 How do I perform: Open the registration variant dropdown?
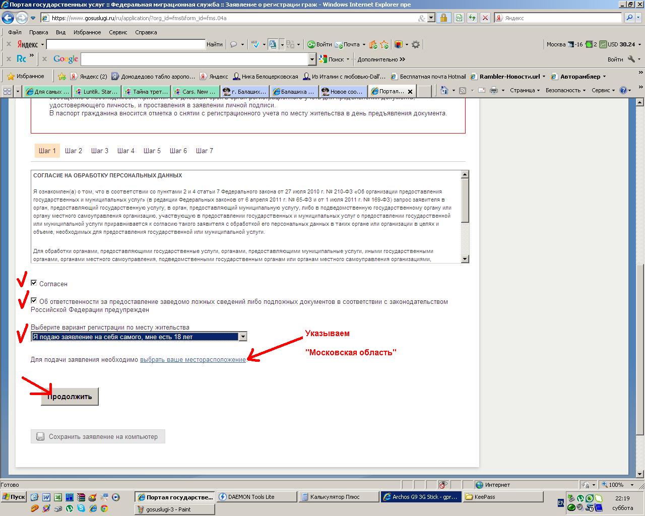(x=242, y=337)
